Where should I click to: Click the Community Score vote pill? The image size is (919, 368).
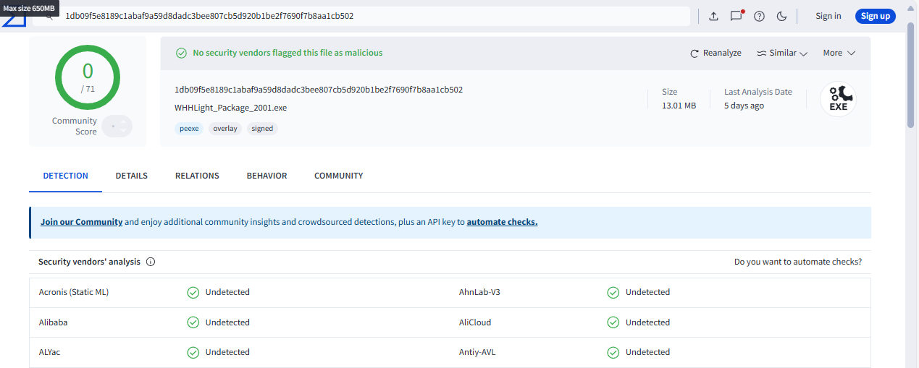[x=117, y=127]
